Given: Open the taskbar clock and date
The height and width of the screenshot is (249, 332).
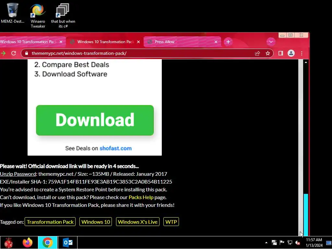Looking at the screenshot, I should tap(314, 243).
